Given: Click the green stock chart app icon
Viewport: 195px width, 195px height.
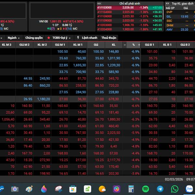Looking at the screenshot, I should click(87, 189).
